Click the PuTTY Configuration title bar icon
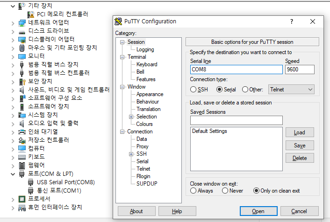This screenshot has width=330, height=222. [118, 21]
